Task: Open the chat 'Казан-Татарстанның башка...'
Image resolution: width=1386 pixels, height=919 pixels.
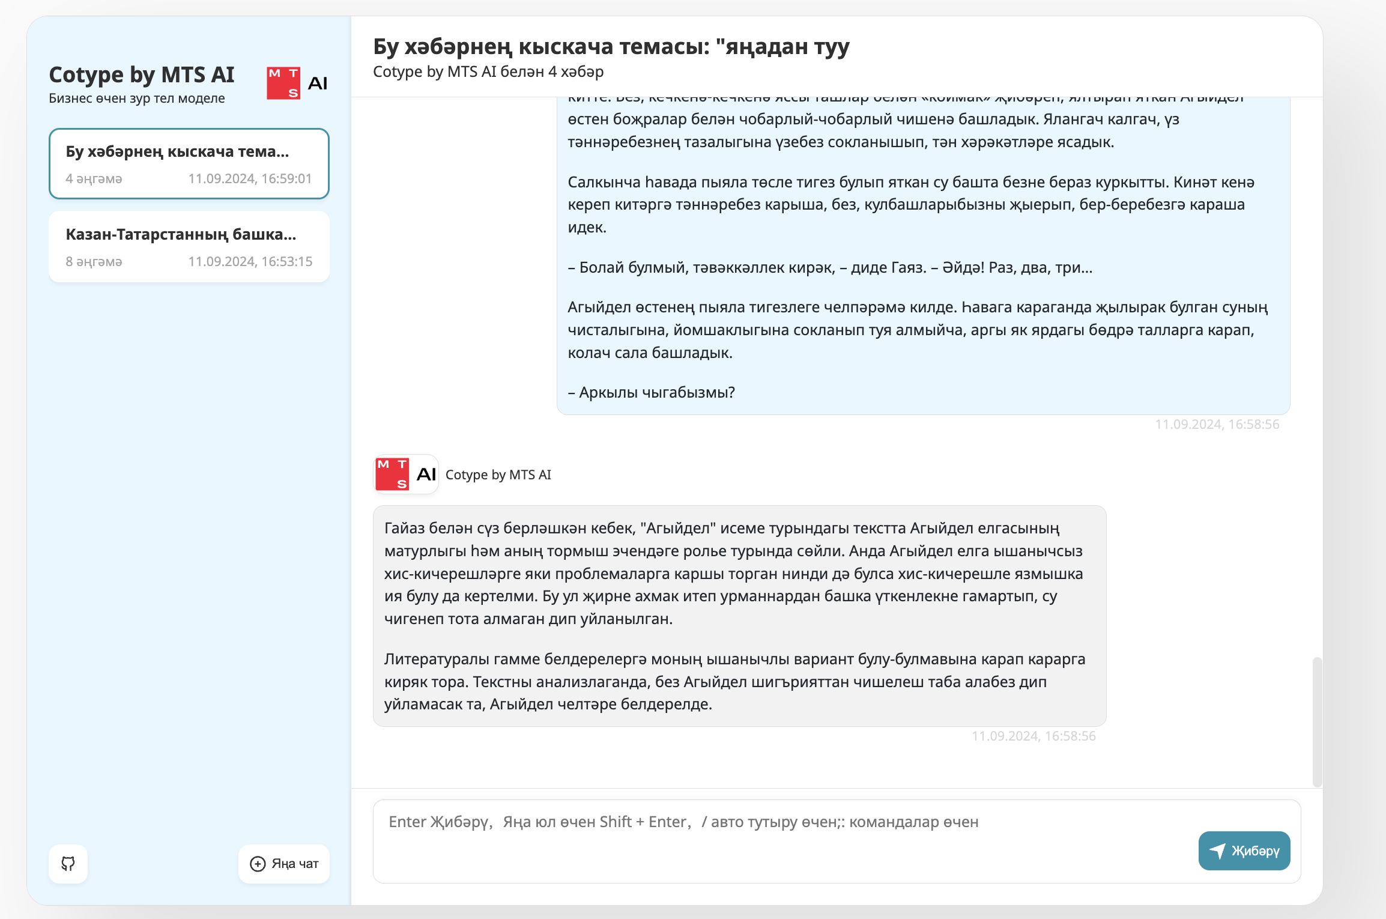Action: pos(189,246)
